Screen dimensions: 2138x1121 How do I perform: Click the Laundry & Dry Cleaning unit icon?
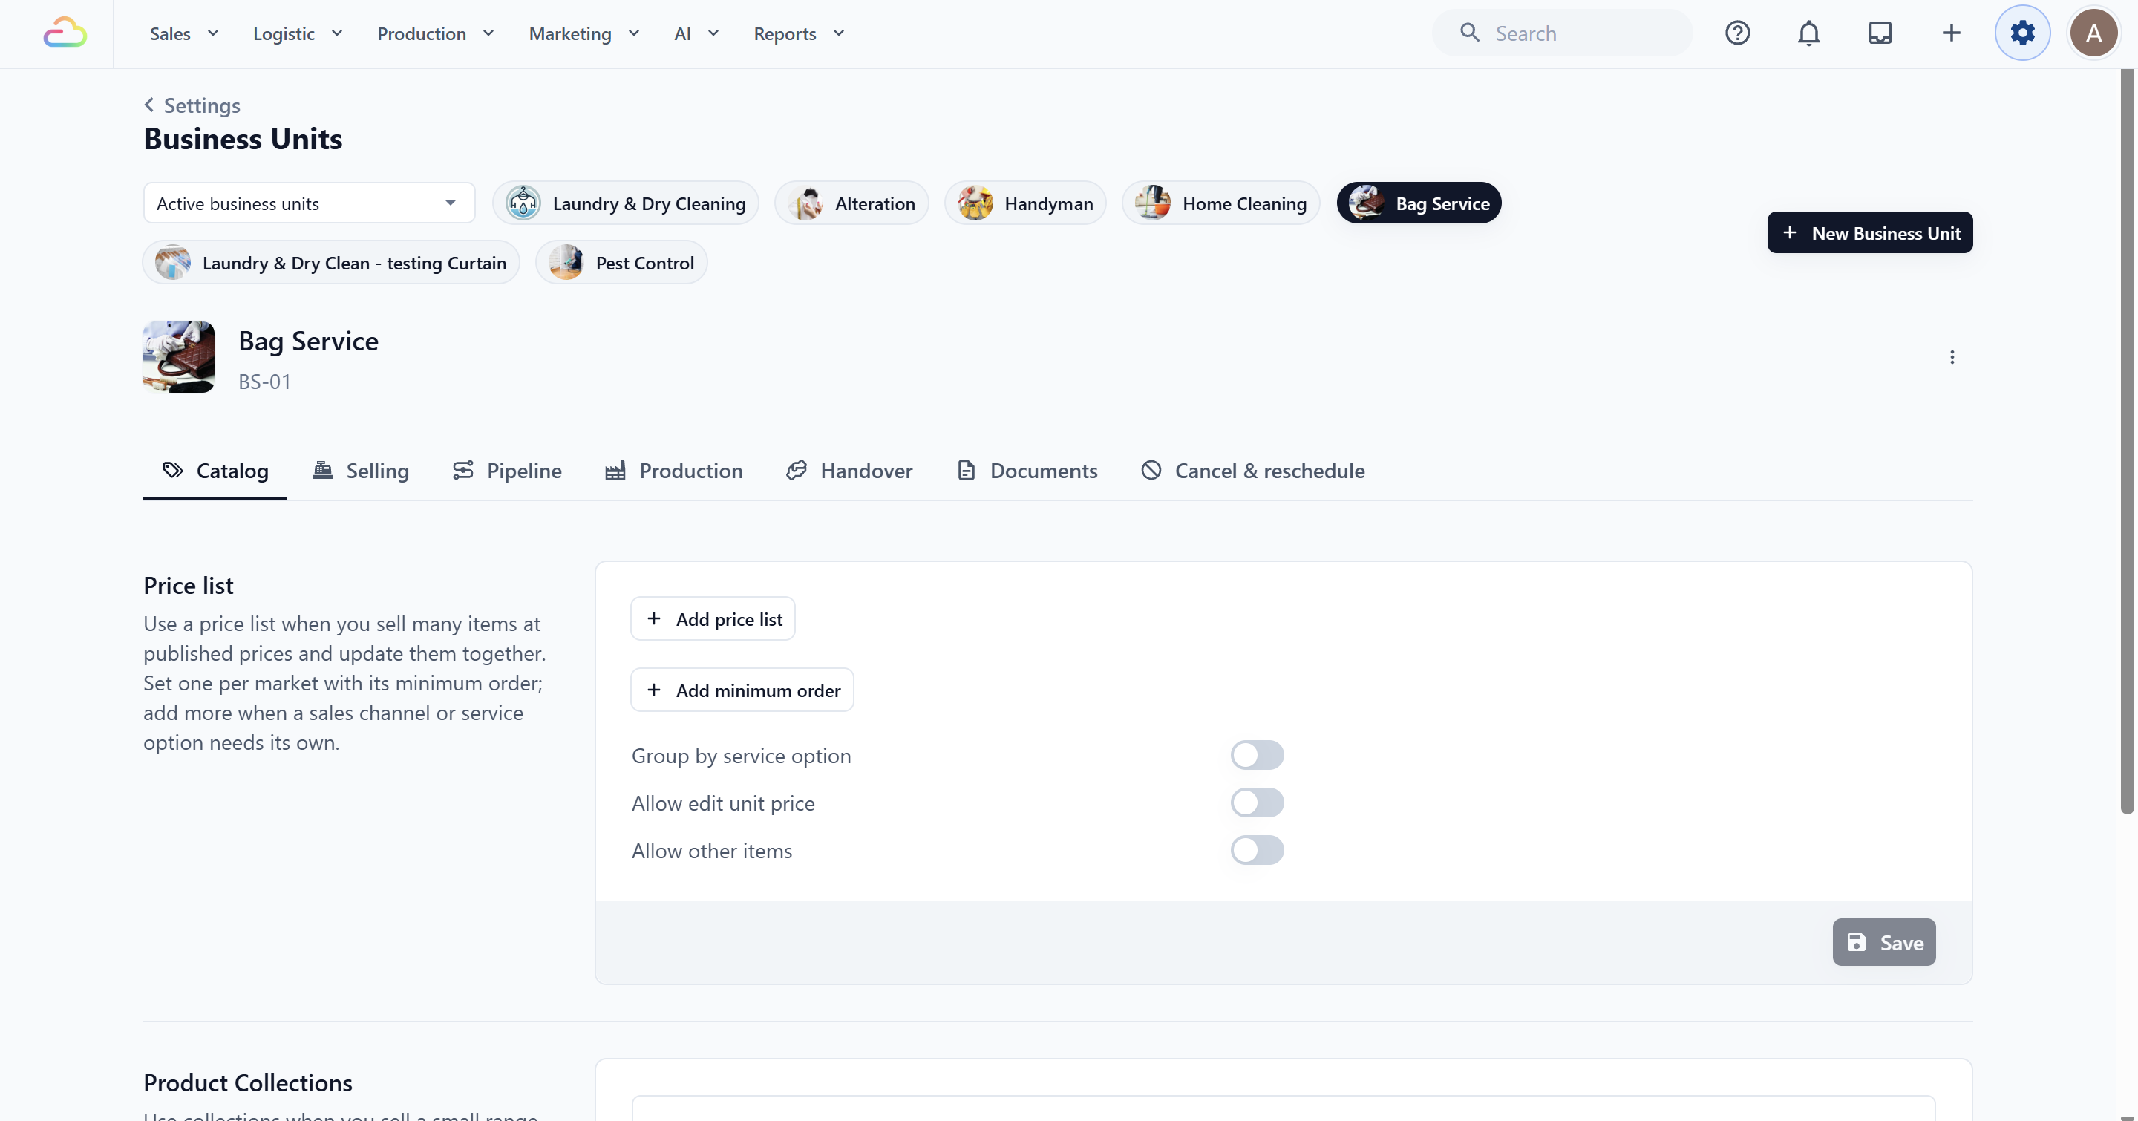(x=523, y=203)
